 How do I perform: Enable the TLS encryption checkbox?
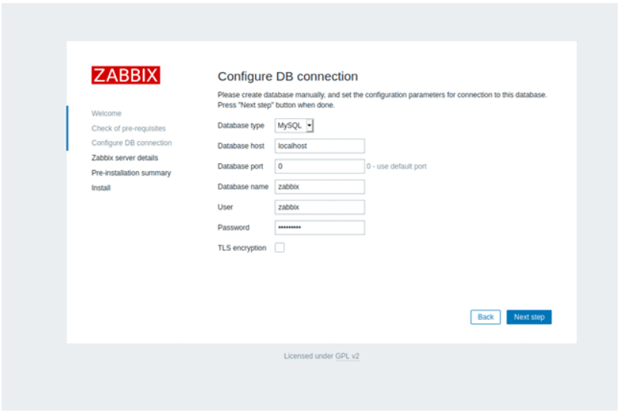[279, 248]
